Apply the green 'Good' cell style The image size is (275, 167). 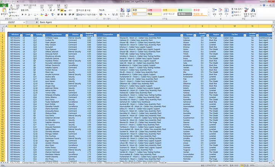(x=185, y=10)
